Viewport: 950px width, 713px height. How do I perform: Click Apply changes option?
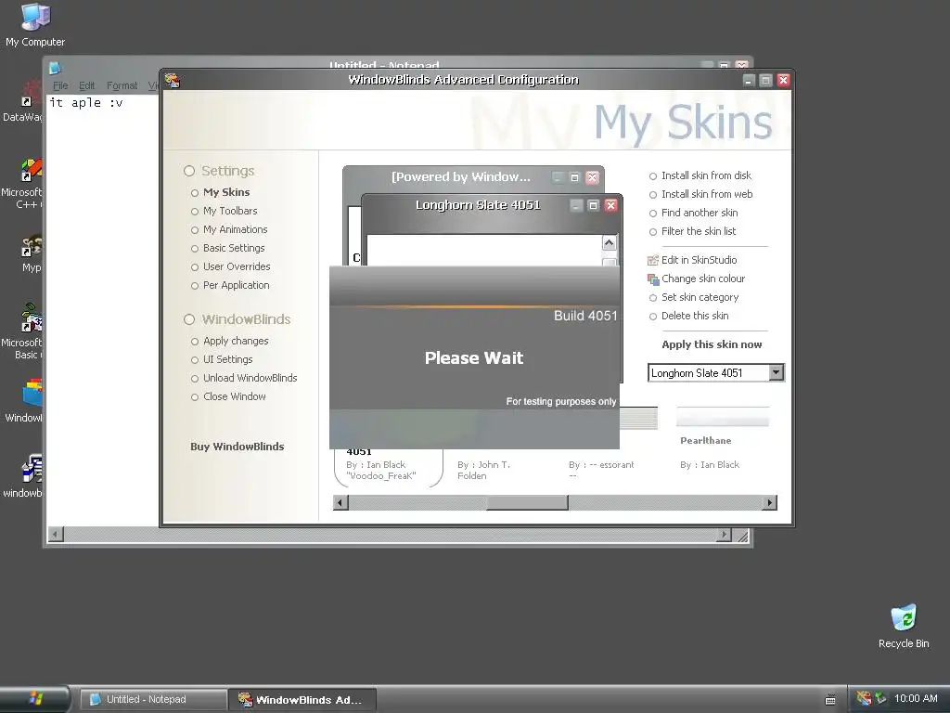236,341
